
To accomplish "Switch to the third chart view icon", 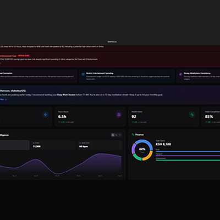I will 120,135.
